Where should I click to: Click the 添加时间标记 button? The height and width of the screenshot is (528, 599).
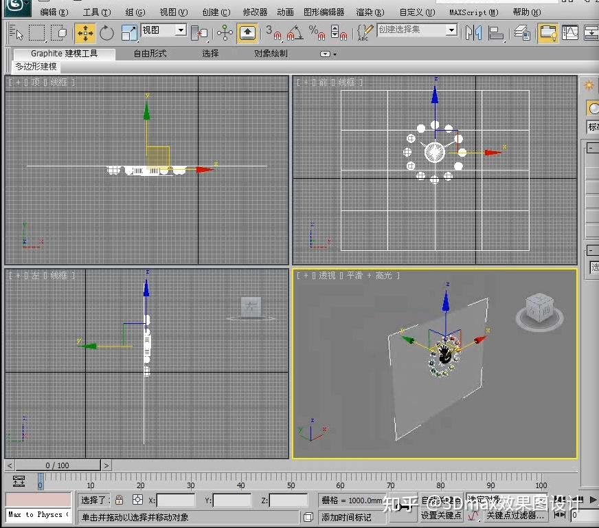[353, 517]
